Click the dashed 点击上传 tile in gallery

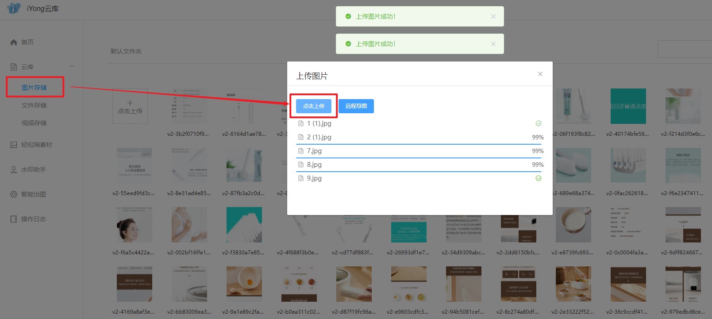[130, 106]
